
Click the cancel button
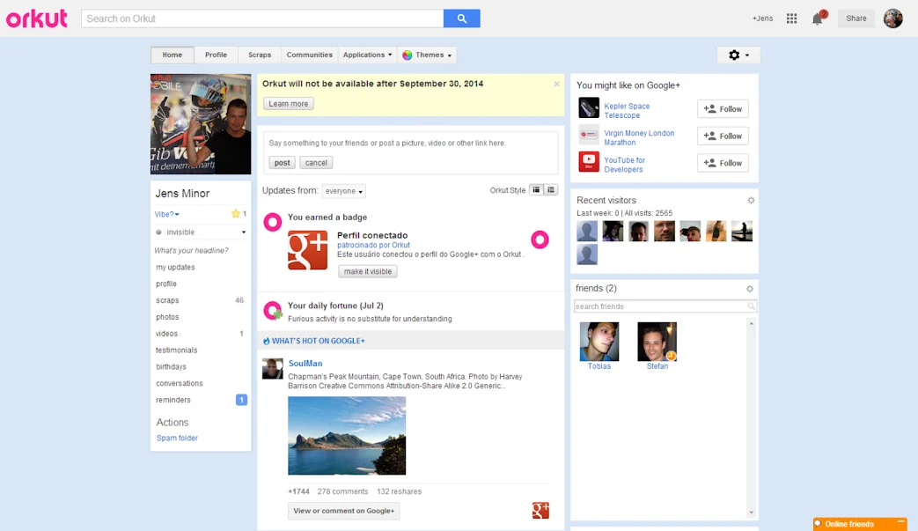tap(316, 163)
